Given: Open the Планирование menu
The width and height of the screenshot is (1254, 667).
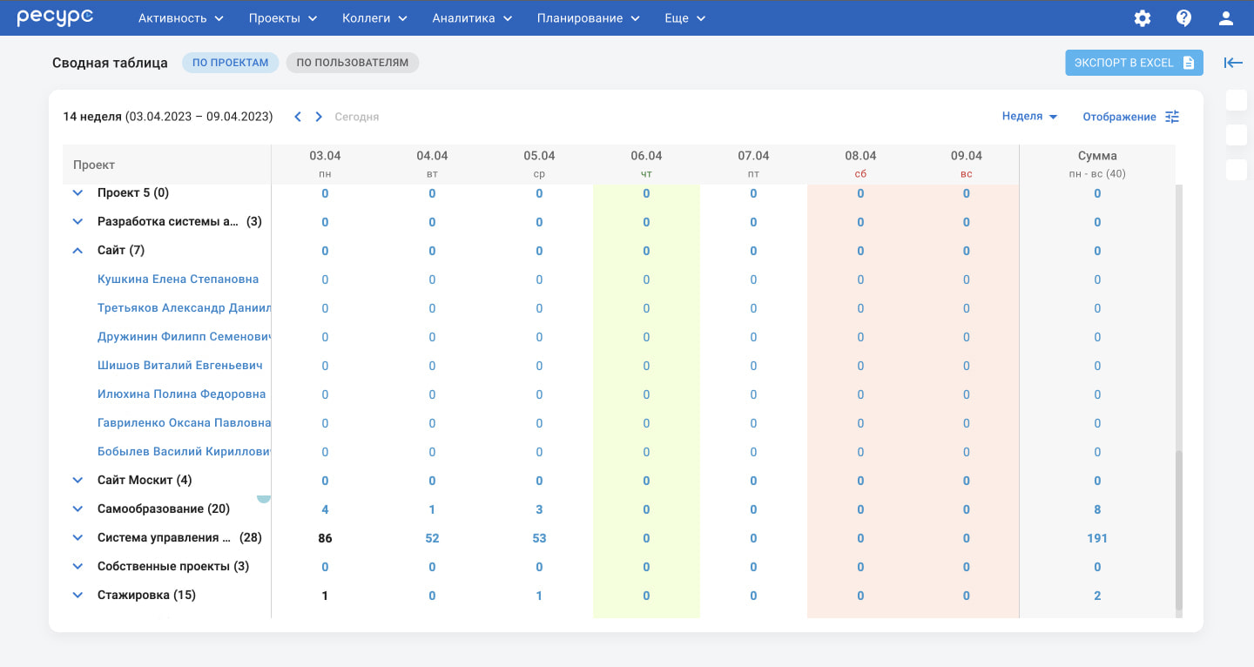Looking at the screenshot, I should click(589, 18).
